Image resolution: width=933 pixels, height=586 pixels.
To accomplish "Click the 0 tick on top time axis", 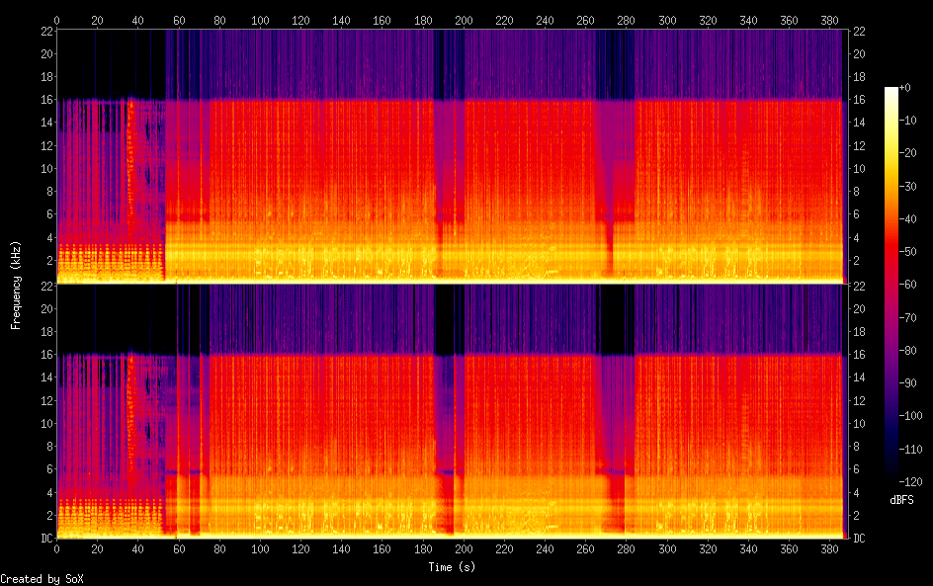I will [57, 19].
